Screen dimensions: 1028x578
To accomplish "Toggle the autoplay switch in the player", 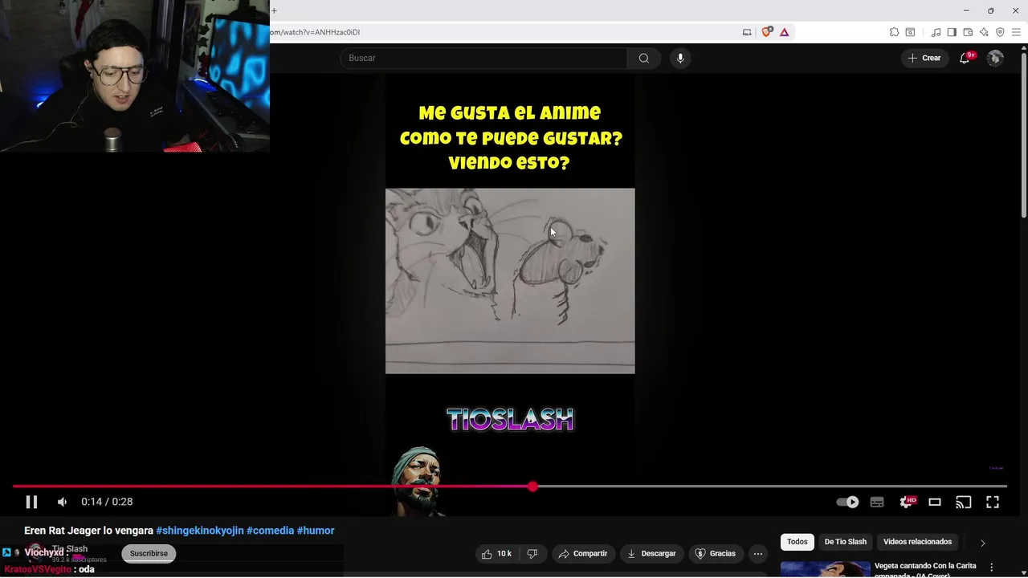I will [847, 502].
